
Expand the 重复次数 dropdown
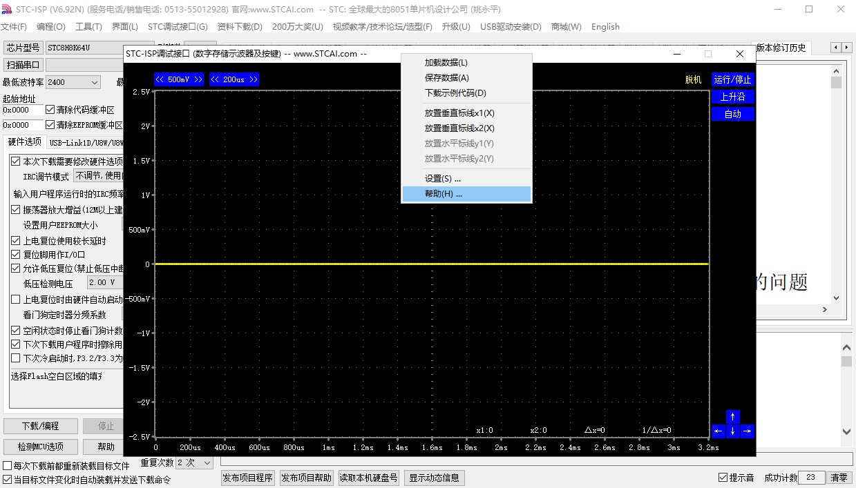pyautogui.click(x=207, y=462)
